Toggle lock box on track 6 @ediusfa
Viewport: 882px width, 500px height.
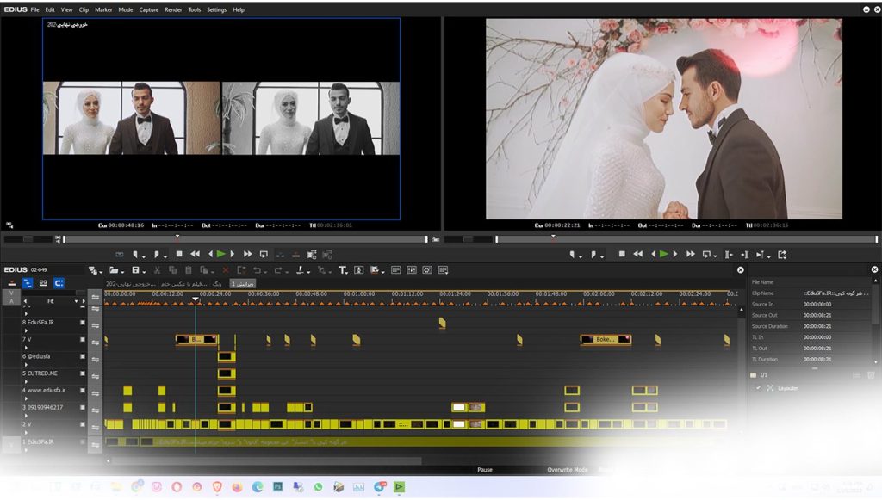[x=83, y=356]
